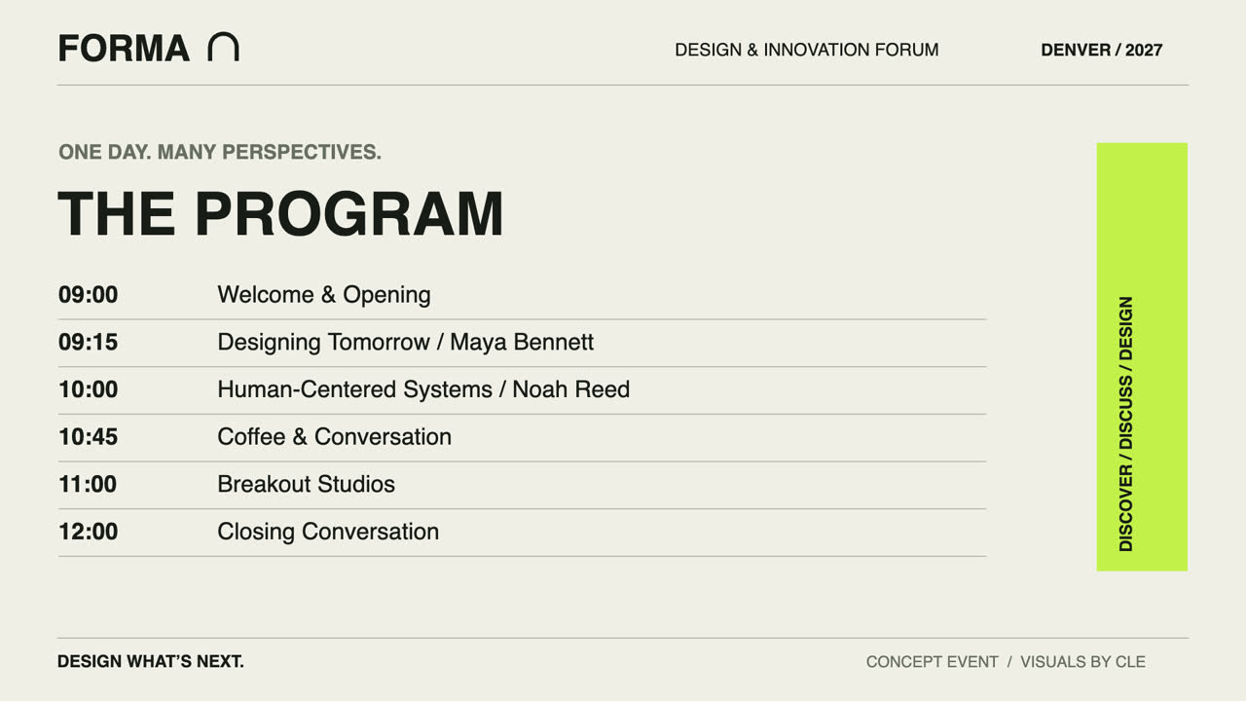Open Human-Centered Systems / Noah Reed session
The width and height of the screenshot is (1246, 701).
(x=423, y=389)
